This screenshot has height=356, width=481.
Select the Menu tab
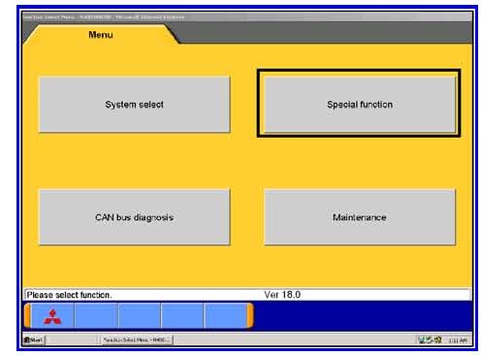click(x=101, y=35)
